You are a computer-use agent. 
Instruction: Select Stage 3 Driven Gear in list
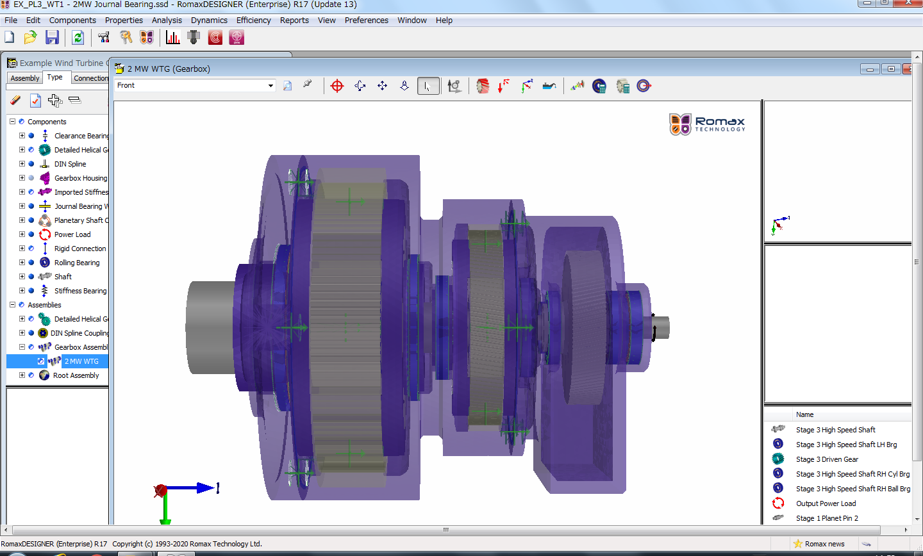coord(827,459)
